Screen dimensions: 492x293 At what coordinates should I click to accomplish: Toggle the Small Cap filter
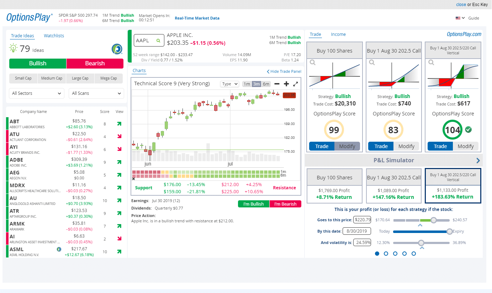[x=23, y=78]
